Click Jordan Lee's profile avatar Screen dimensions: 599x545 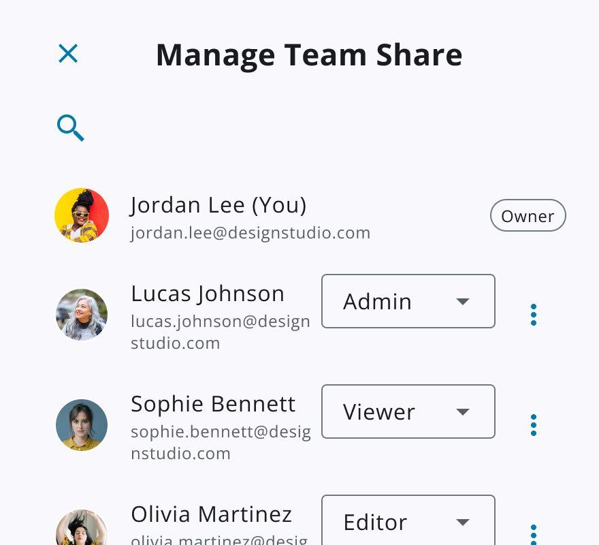(82, 215)
